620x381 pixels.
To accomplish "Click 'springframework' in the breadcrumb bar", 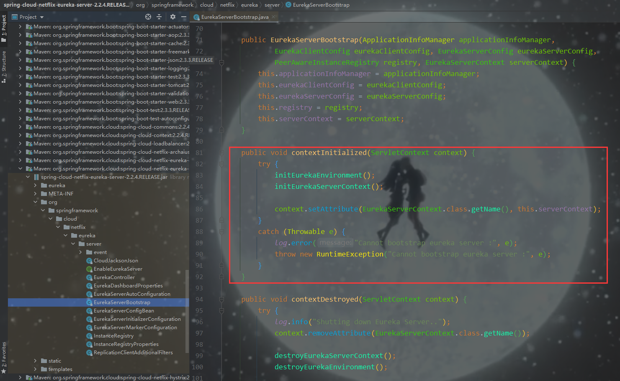I will click(172, 5).
